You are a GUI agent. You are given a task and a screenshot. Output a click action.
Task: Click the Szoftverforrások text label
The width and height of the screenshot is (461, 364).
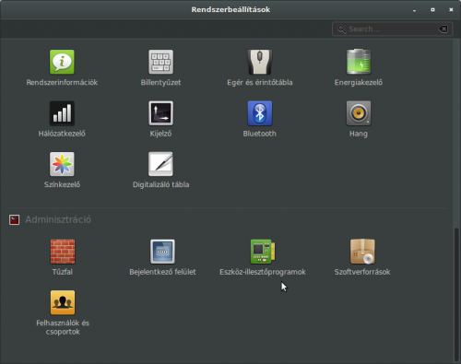point(362,272)
